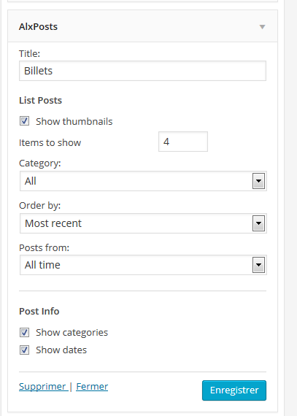Uncheck the Show thumbnails checkbox
Image resolution: width=297 pixels, height=416 pixels.
(x=24, y=121)
